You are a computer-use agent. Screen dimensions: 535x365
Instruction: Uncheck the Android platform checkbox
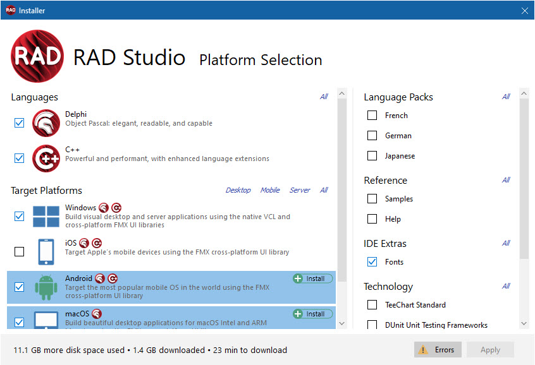[x=20, y=287]
